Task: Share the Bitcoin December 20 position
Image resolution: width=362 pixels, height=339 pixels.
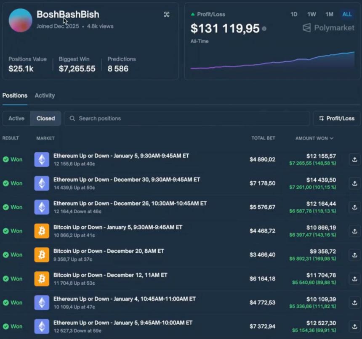Action: (x=354, y=255)
